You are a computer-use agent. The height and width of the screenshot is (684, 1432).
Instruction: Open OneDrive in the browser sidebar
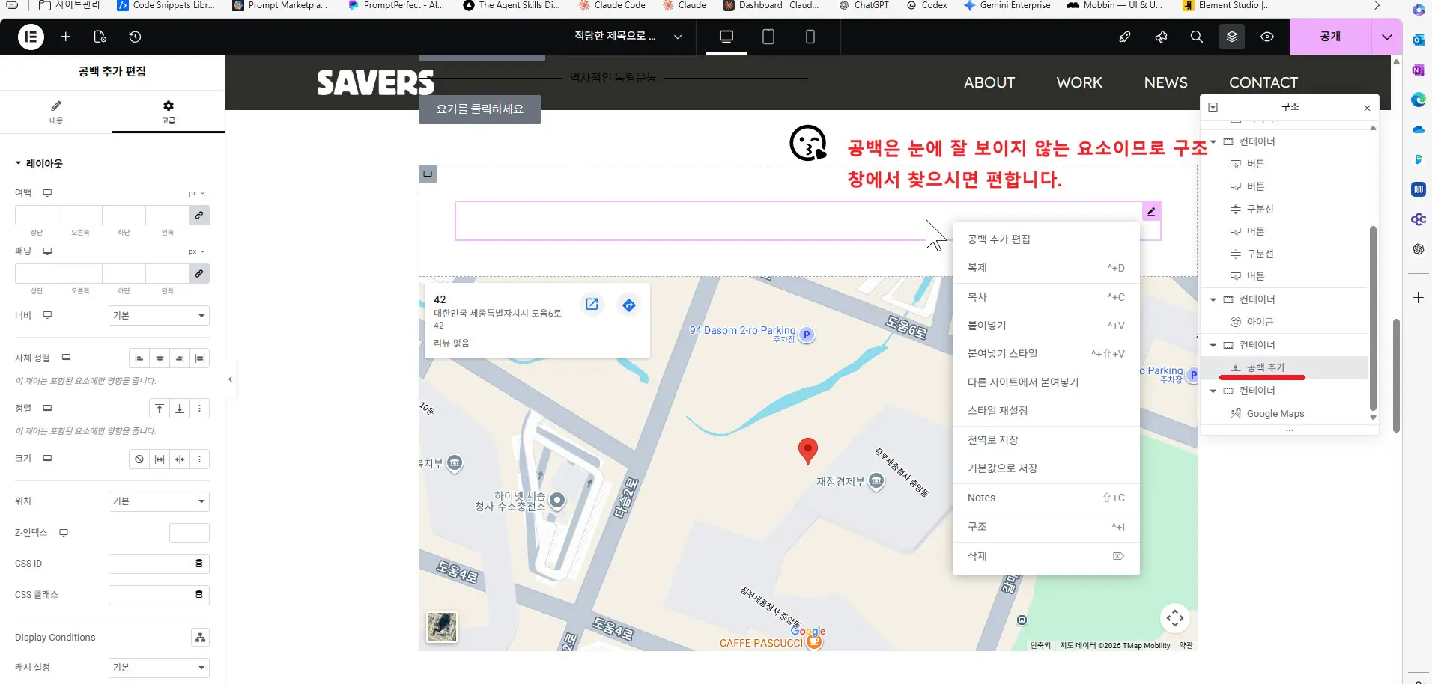[1419, 129]
